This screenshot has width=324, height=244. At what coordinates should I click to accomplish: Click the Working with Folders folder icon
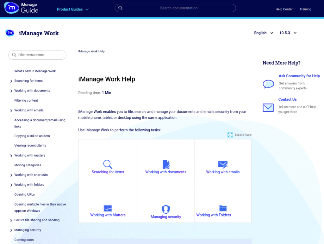tap(223, 208)
